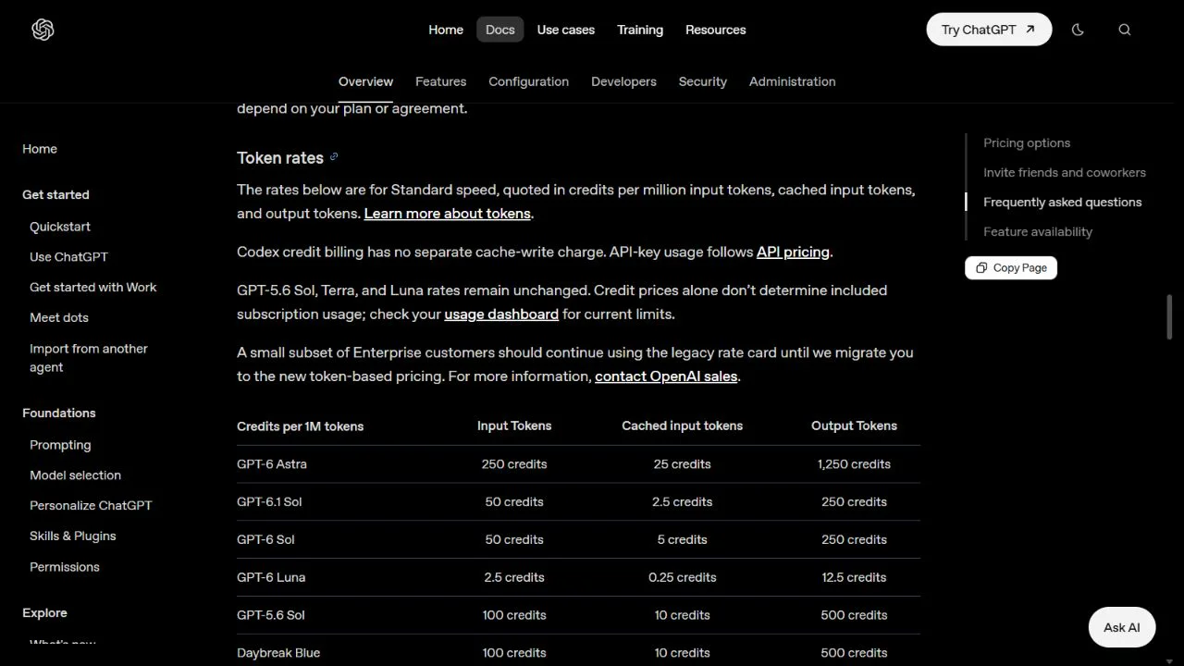The height and width of the screenshot is (666, 1184).
Task: Follow the Learn more about tokens link
Action: click(448, 214)
